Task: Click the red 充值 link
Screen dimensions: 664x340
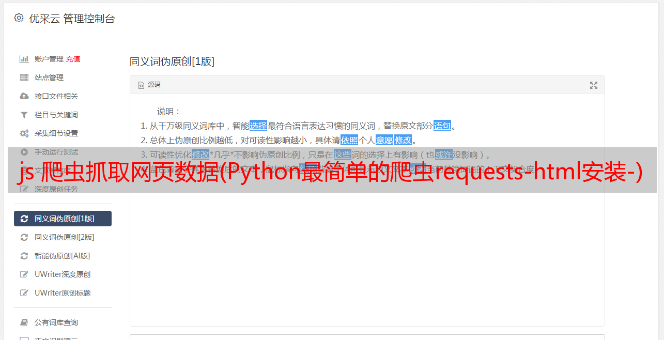Action: click(73, 59)
